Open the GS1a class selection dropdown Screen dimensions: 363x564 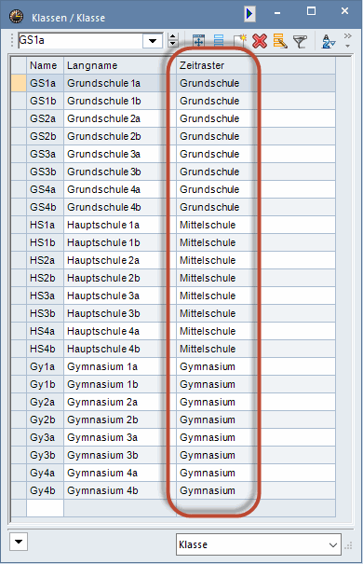[153, 41]
